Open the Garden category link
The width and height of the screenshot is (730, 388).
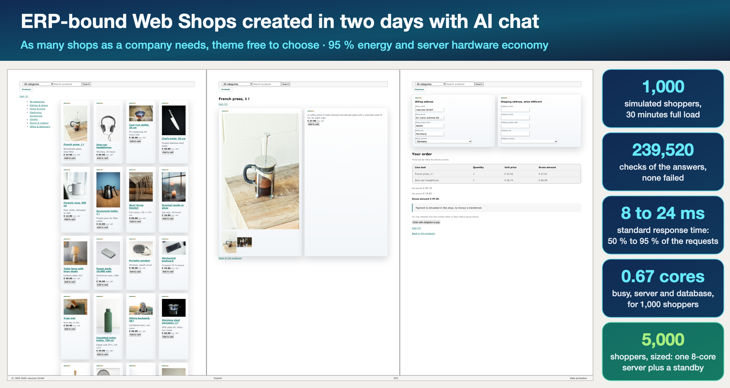(x=34, y=120)
